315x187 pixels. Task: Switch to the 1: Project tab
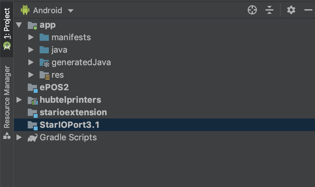[7, 29]
